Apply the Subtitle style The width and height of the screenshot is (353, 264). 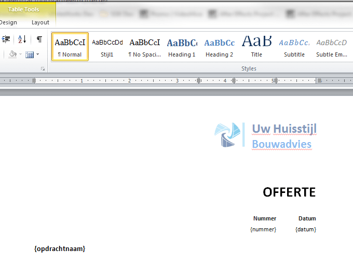(294, 47)
